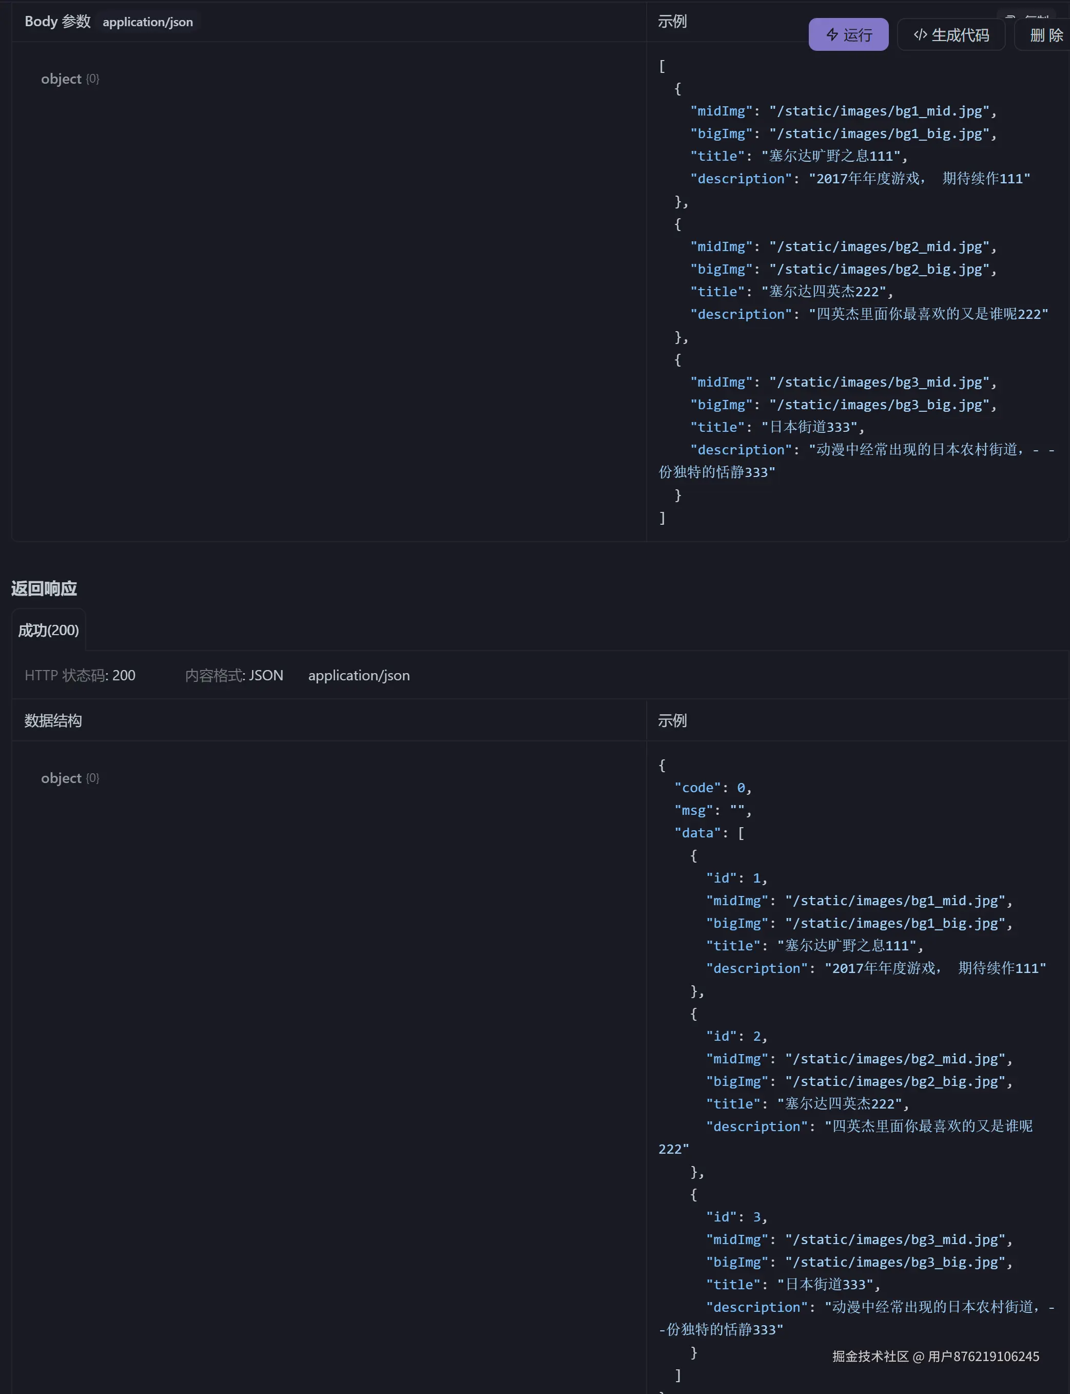Click application/json in the response info row
Viewport: 1070px width, 1394px height.
pos(359,675)
